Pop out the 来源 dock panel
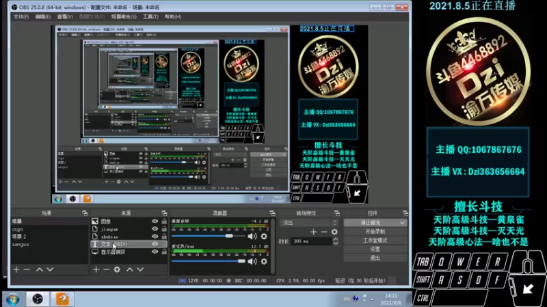This screenshot has height=307, width=547. (164, 213)
